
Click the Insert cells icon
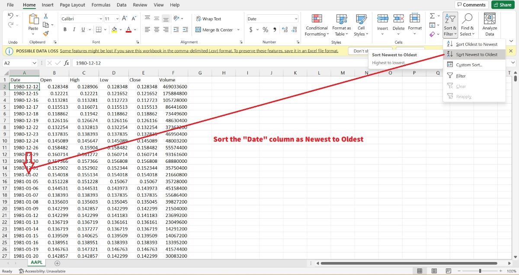[382, 19]
